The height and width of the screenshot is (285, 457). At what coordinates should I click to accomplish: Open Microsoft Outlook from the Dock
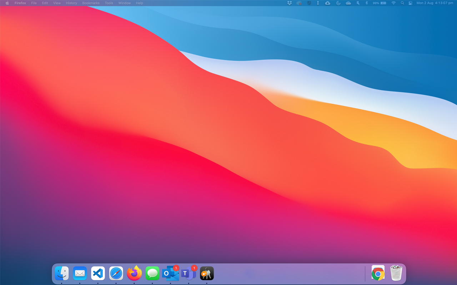[171, 273]
